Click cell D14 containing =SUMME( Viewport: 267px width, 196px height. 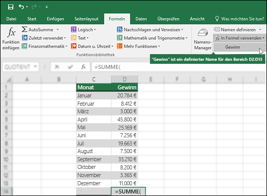pyautogui.click(x=128, y=191)
